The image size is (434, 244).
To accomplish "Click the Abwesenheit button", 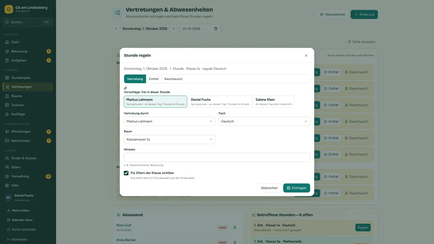I will 332,14.
